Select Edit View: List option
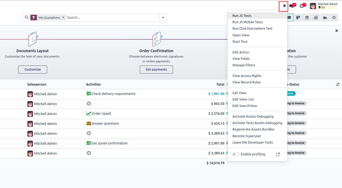342x188 pixels. pyautogui.click(x=243, y=99)
